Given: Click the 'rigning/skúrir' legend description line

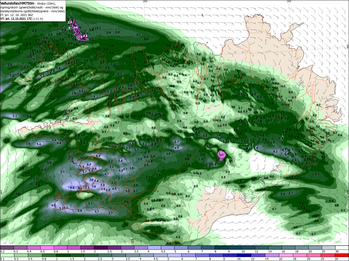Looking at the screenshot, I should click(32, 7).
